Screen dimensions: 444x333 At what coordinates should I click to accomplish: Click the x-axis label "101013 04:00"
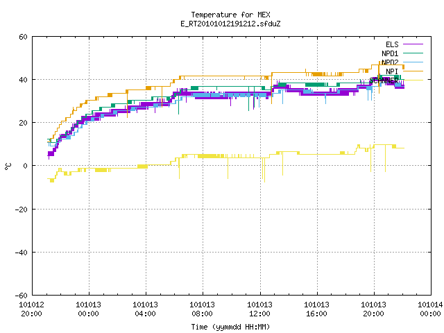tap(145, 309)
